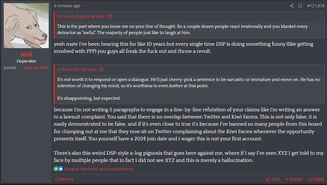Image resolution: width=327 pixels, height=185 pixels.
Task: Bookmark this post
Action: point(300,6)
